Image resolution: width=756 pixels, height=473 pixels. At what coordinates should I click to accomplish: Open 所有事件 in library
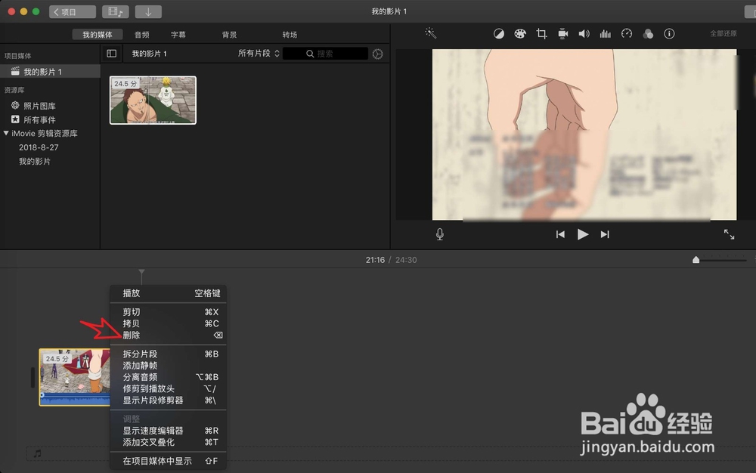coord(34,119)
